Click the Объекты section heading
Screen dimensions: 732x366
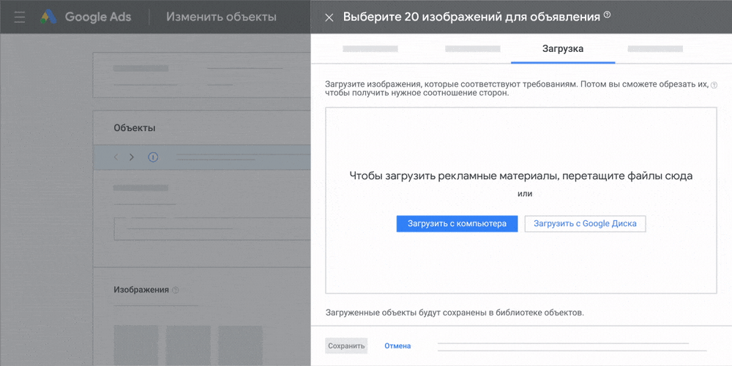pos(135,128)
